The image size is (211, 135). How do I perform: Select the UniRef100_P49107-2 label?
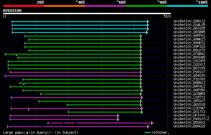pos(191,119)
